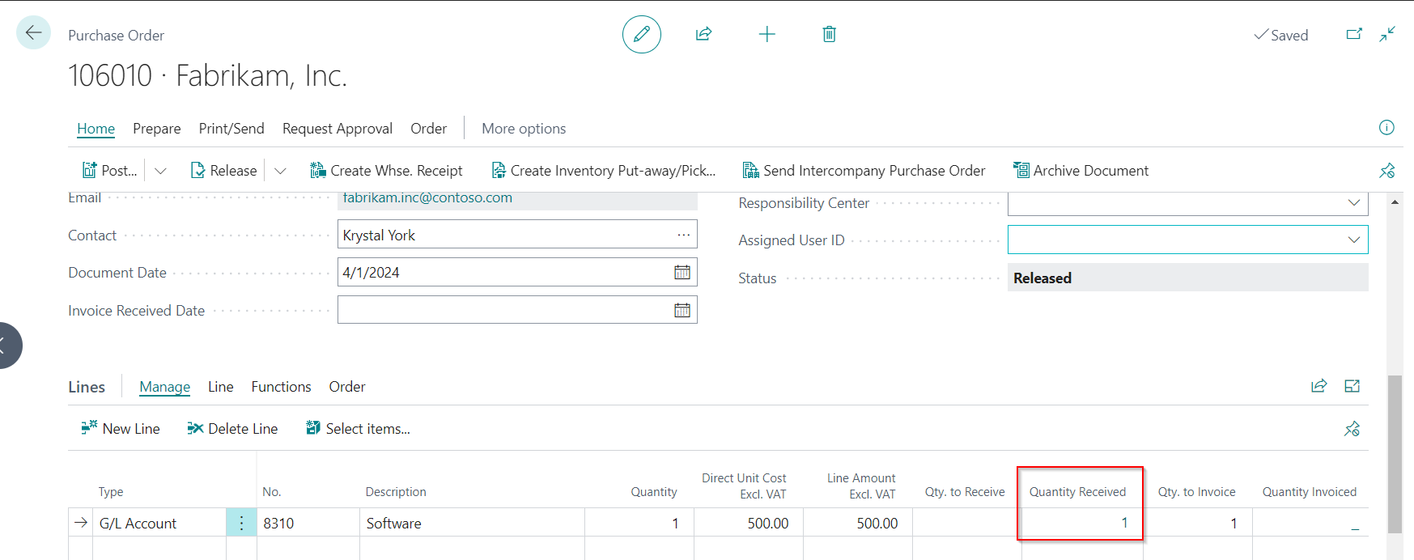Screen dimensions: 1414x560
Task: Select the Line Amount 500.00 cell
Action: tap(858, 523)
